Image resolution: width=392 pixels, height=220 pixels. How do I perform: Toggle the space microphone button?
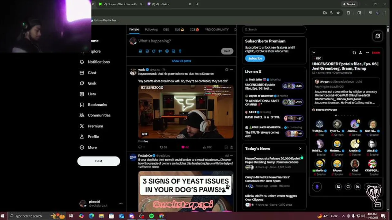(317, 186)
